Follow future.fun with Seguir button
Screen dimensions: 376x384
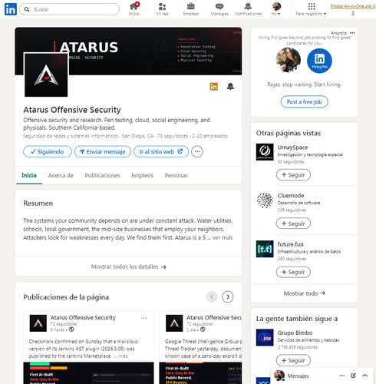pos(293,272)
